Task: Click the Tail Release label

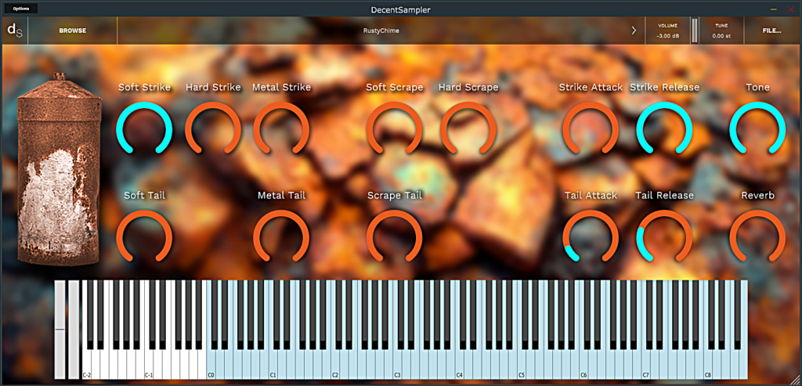Action: (664, 195)
